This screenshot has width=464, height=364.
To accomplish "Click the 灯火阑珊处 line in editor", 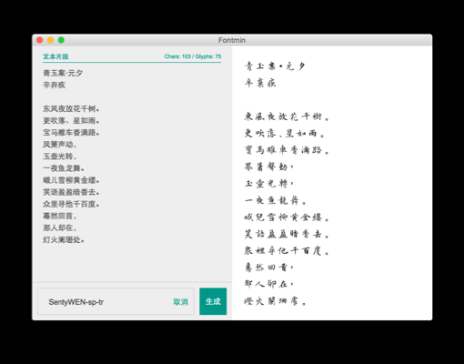I will (64, 240).
